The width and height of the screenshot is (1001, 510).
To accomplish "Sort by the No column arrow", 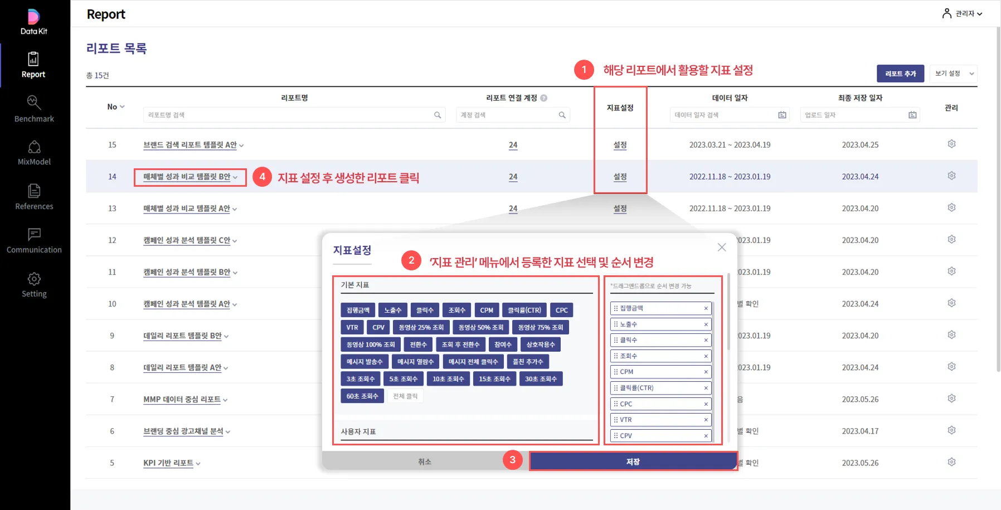I will pos(122,106).
